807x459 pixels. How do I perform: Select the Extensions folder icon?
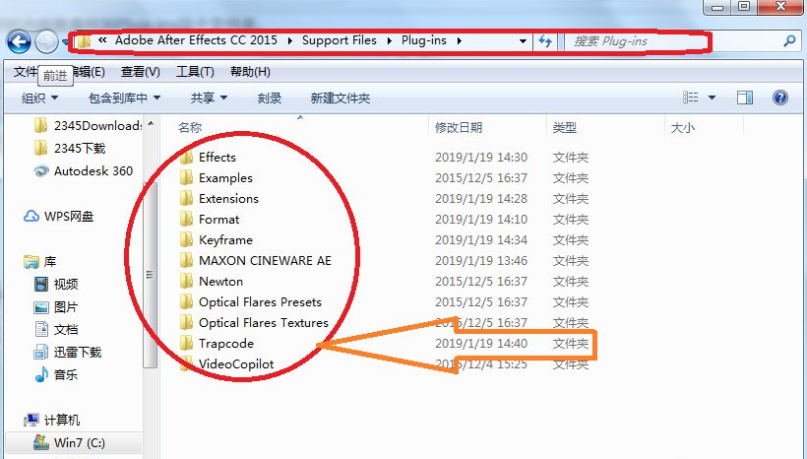tap(186, 198)
